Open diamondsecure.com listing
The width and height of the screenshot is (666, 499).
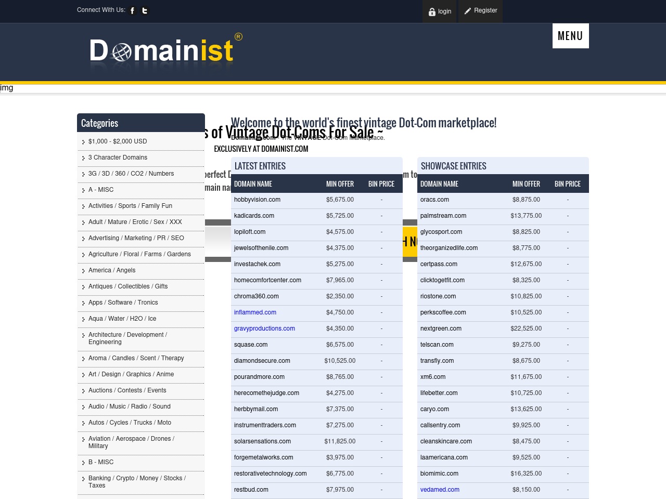(x=262, y=361)
